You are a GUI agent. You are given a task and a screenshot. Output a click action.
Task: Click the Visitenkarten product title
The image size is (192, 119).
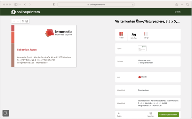(x=147, y=21)
